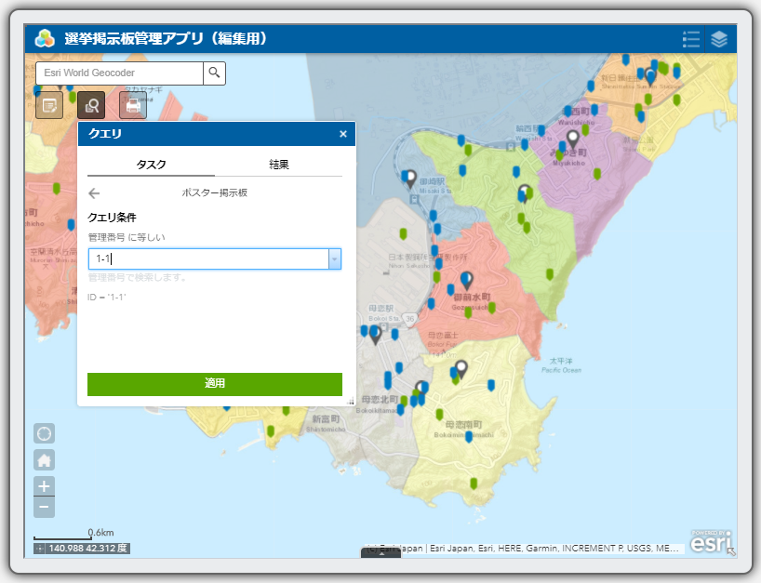Select the Query widget icon

point(91,105)
